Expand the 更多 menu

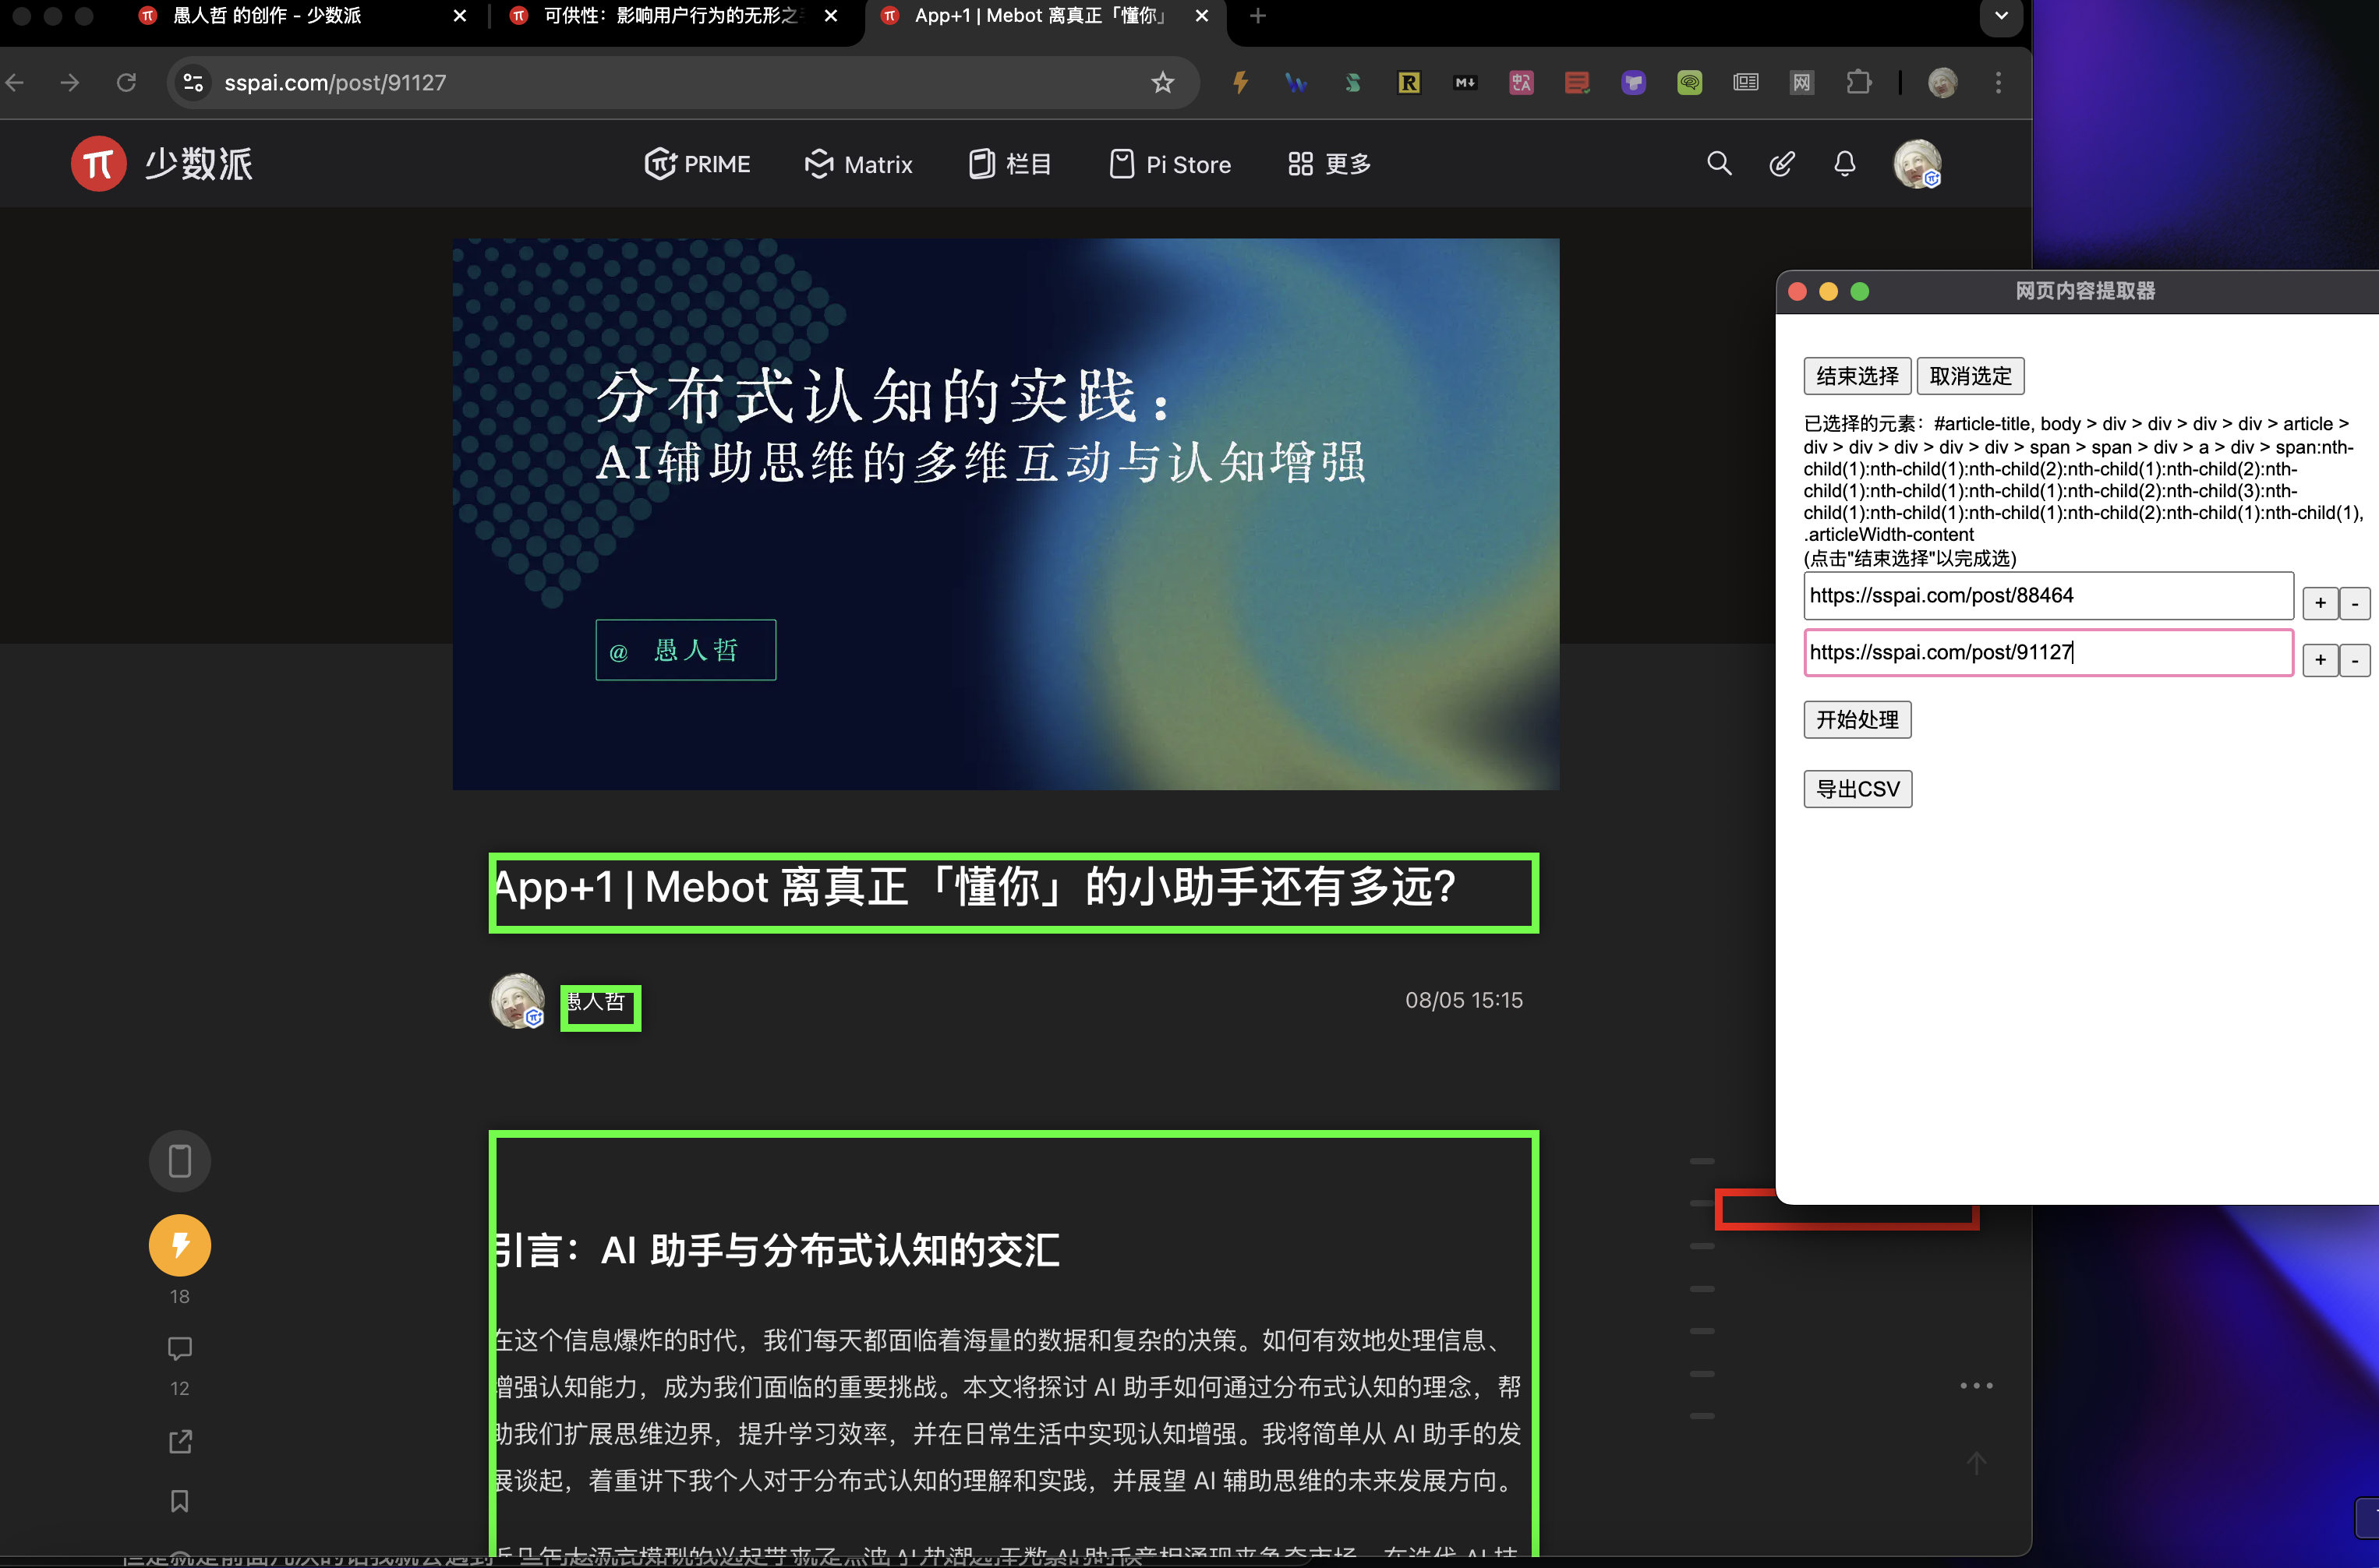pos(1329,164)
